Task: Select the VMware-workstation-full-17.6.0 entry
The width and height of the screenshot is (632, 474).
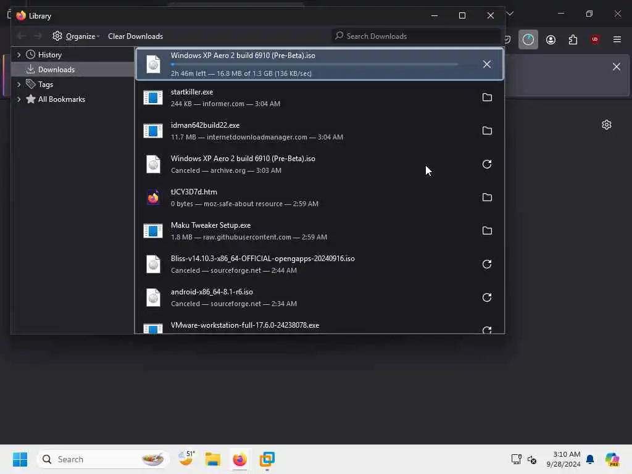Action: point(319,326)
